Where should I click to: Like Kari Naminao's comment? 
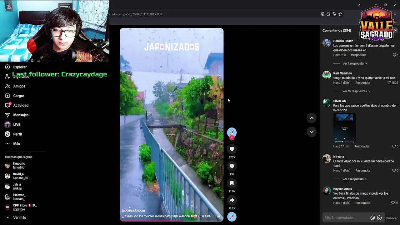[389, 83]
